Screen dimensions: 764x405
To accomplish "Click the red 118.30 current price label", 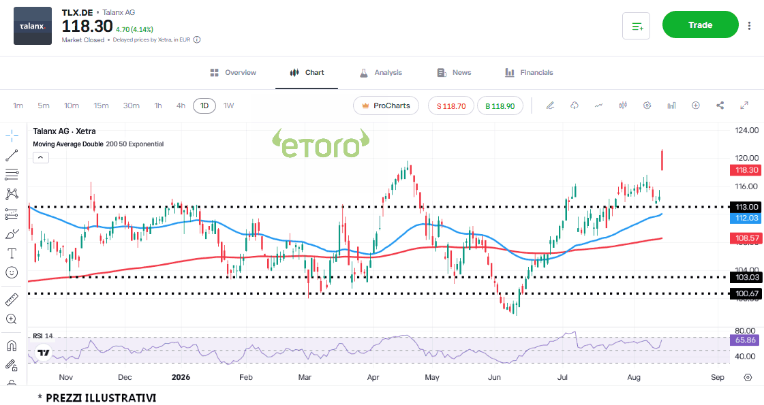I will [746, 170].
